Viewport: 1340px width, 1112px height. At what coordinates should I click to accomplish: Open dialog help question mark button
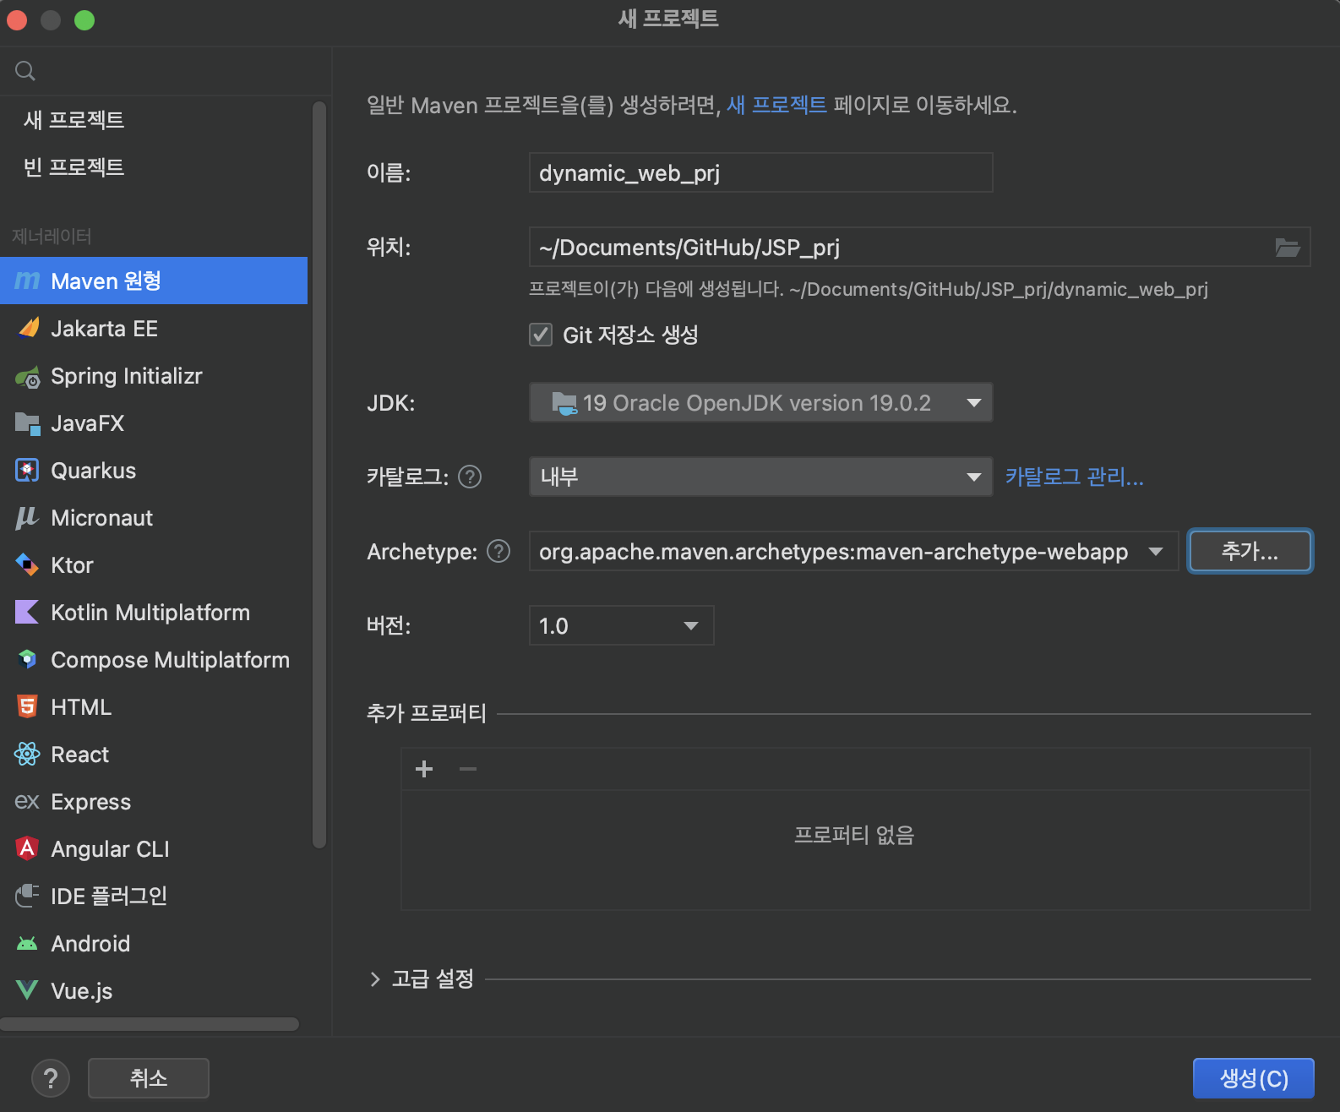pyautogui.click(x=51, y=1078)
